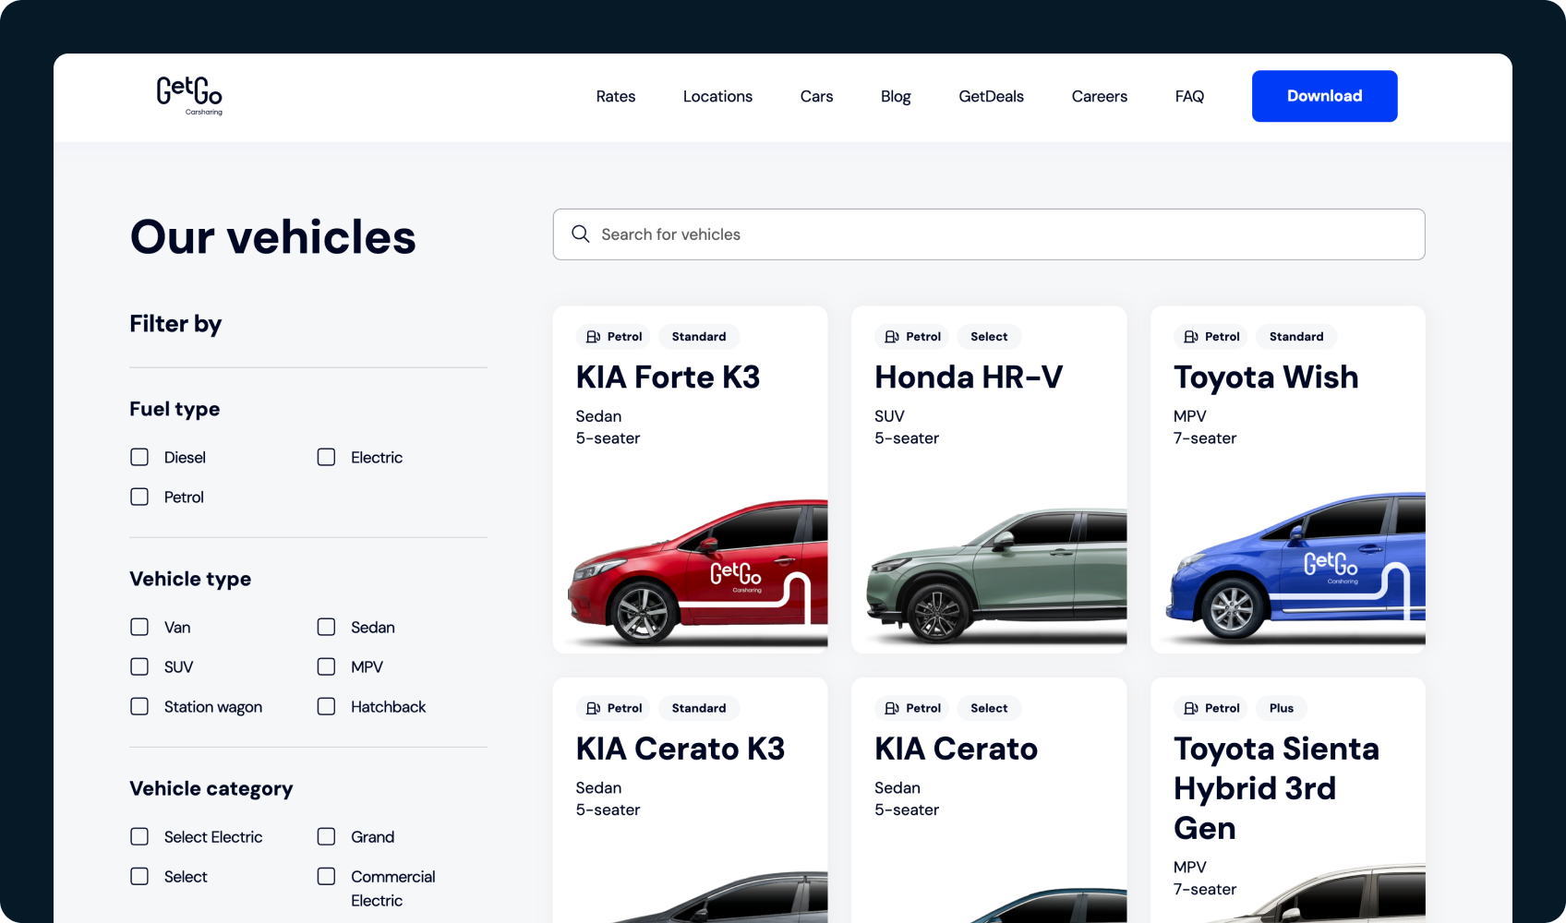Click the fuel pump icon on Toyota Wish card
Viewport: 1566px width, 923px height.
1191,337
